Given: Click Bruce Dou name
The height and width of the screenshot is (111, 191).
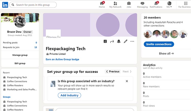Looking at the screenshot, I should [x=14, y=32].
